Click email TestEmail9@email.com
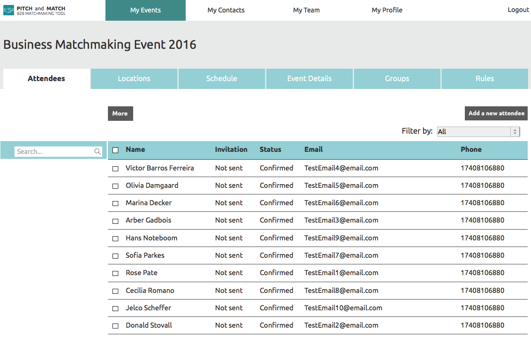Viewport: 531px width, 338px height. tap(341, 238)
